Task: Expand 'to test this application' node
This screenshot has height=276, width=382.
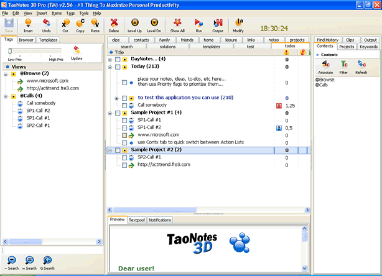Action: coord(116,98)
